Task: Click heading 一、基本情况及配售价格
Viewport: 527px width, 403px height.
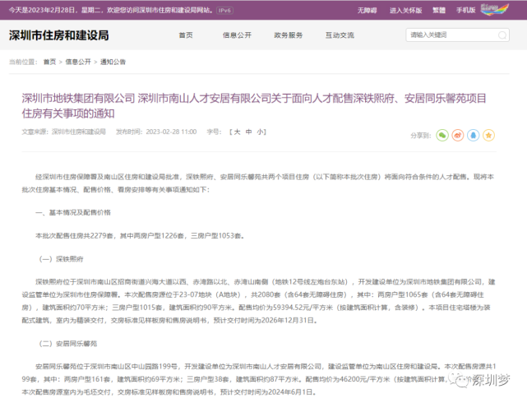Action: pyautogui.click(x=73, y=212)
